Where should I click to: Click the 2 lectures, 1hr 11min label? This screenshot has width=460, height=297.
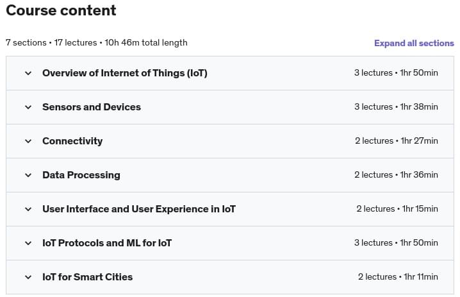397,277
